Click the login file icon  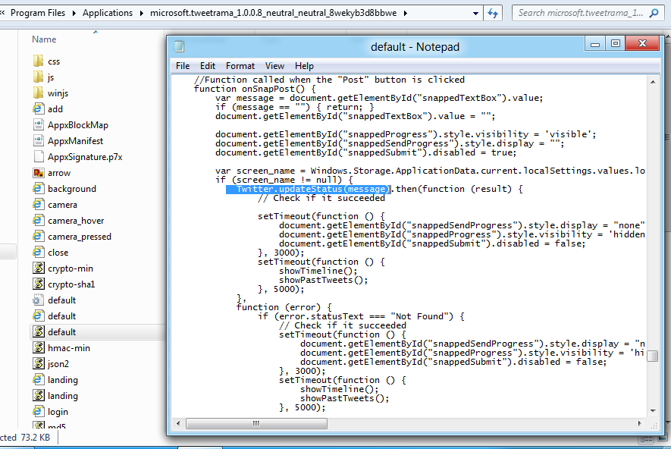point(38,411)
